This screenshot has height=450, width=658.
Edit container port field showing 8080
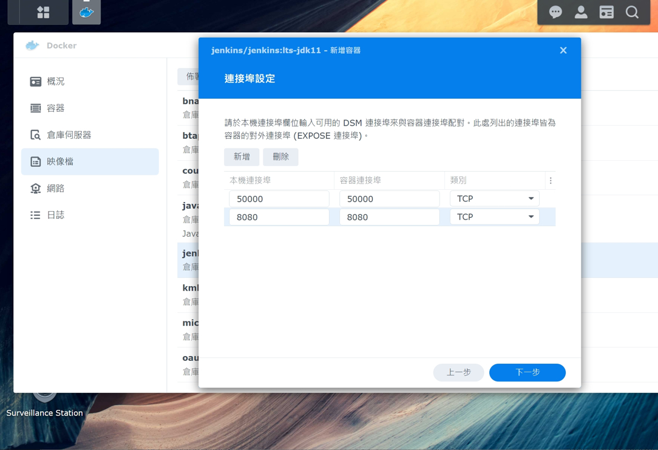(390, 217)
